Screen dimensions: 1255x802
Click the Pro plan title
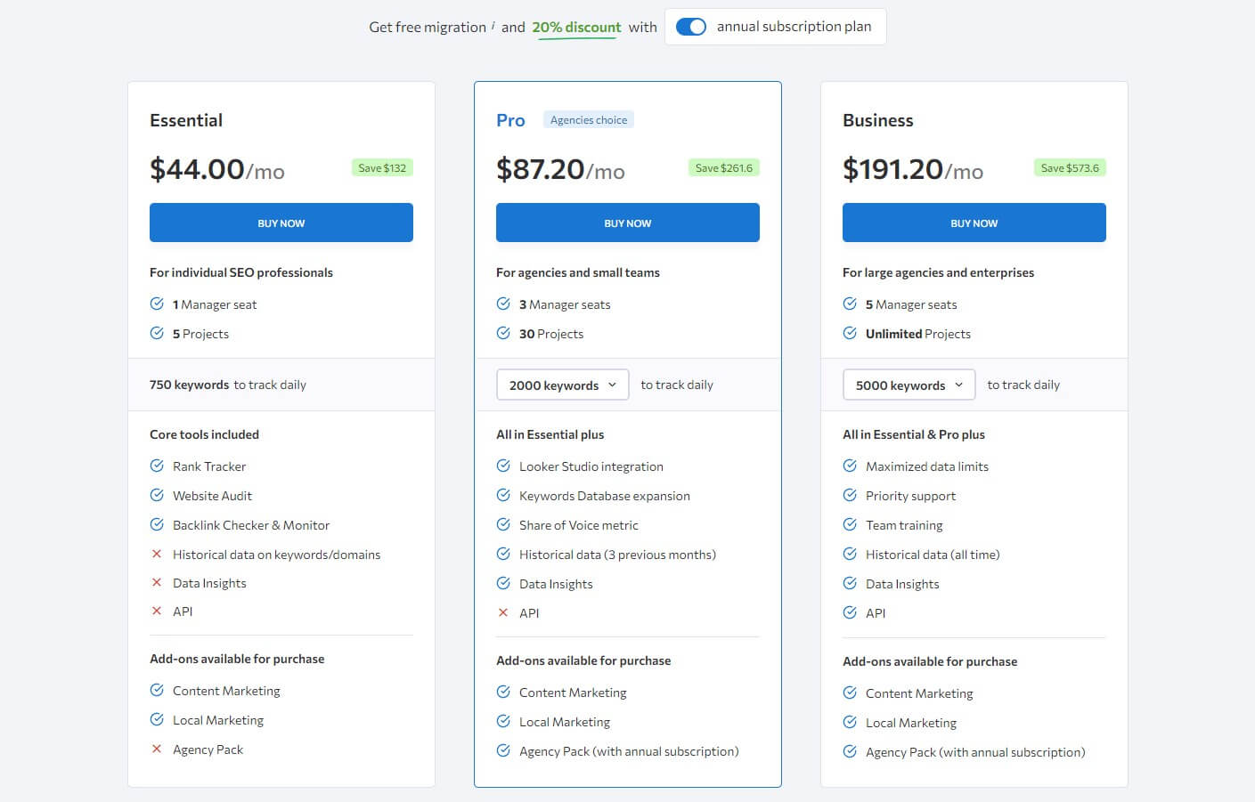[x=510, y=120]
